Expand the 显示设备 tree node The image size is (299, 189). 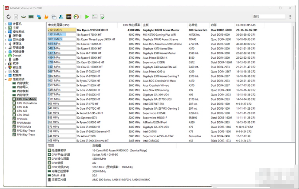tap(6, 40)
